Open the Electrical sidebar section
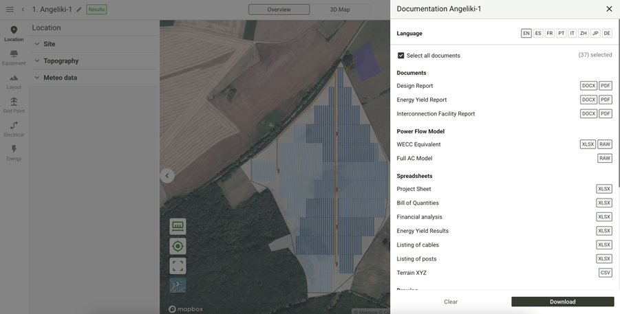 14,128
